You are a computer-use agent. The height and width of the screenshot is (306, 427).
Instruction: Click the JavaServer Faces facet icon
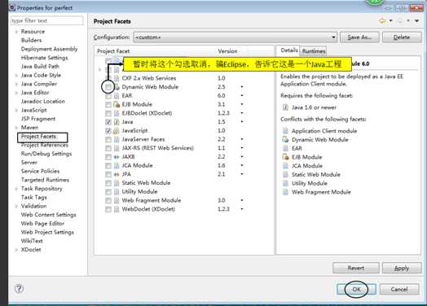[117, 139]
